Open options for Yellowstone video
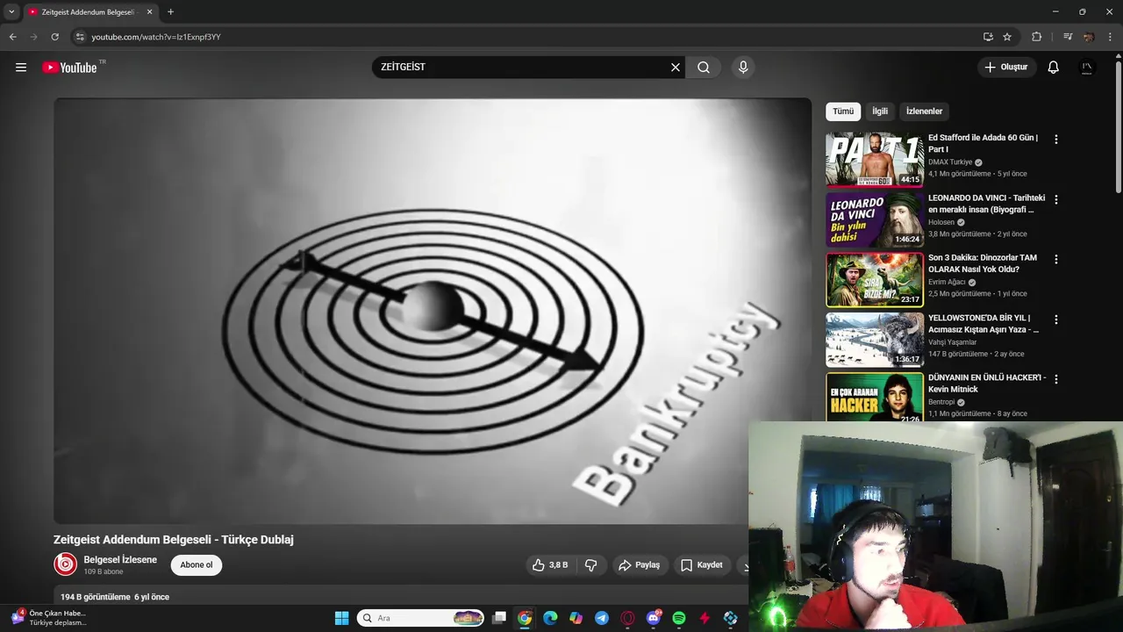1123x632 pixels. pos(1056,320)
